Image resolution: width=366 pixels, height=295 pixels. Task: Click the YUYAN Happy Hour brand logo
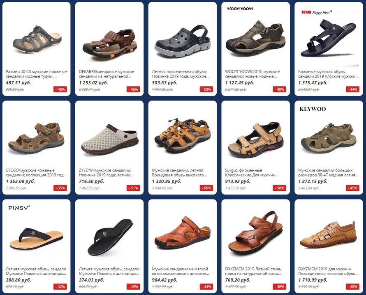317,12
